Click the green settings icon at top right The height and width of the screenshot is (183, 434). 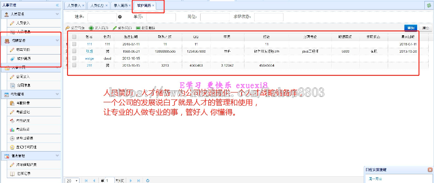429,5
